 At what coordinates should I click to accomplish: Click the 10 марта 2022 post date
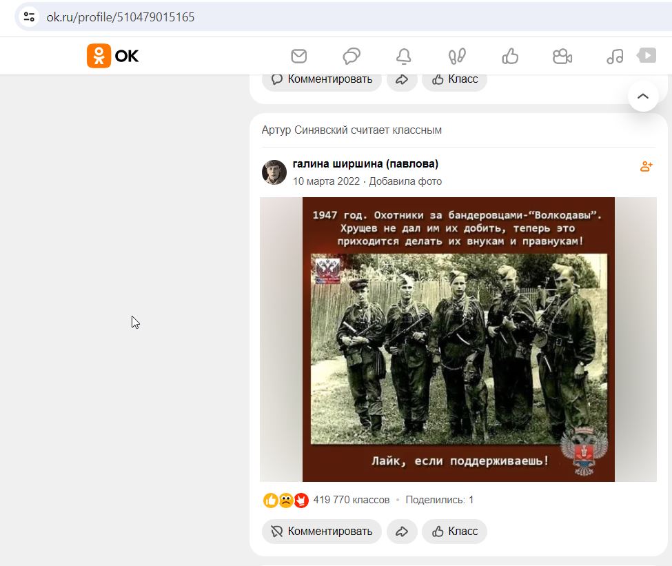click(x=326, y=181)
